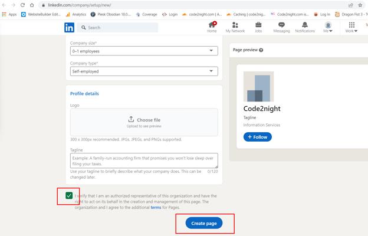Open the Work apps grid menu

(x=351, y=27)
